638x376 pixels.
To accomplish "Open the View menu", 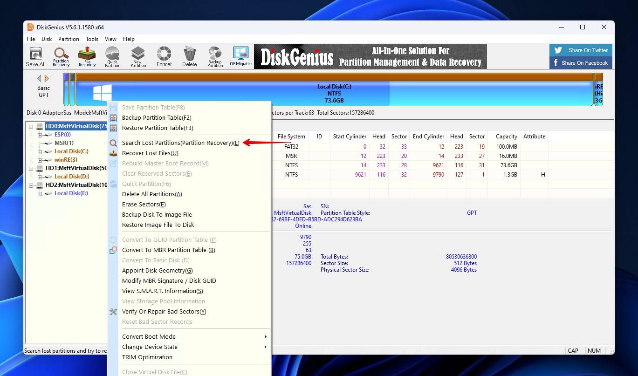I will [x=110, y=39].
